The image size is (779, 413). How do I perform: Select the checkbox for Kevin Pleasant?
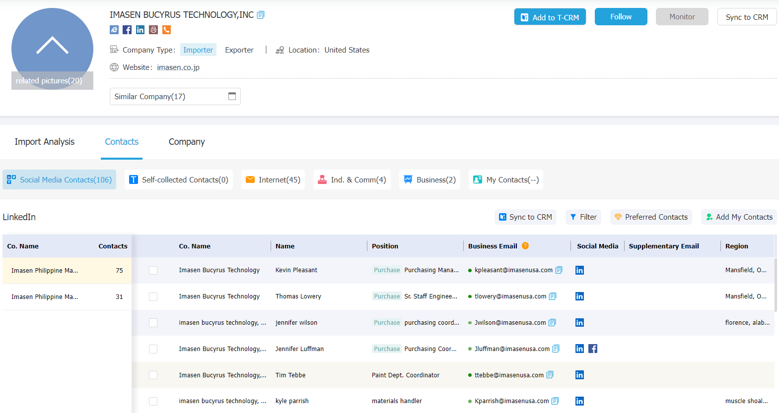pos(153,271)
